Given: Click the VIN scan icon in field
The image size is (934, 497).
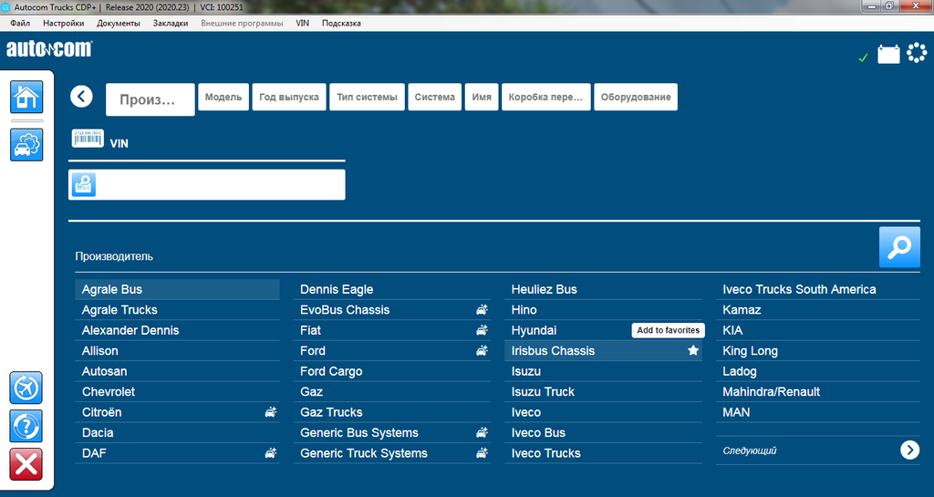Looking at the screenshot, I should (83, 184).
